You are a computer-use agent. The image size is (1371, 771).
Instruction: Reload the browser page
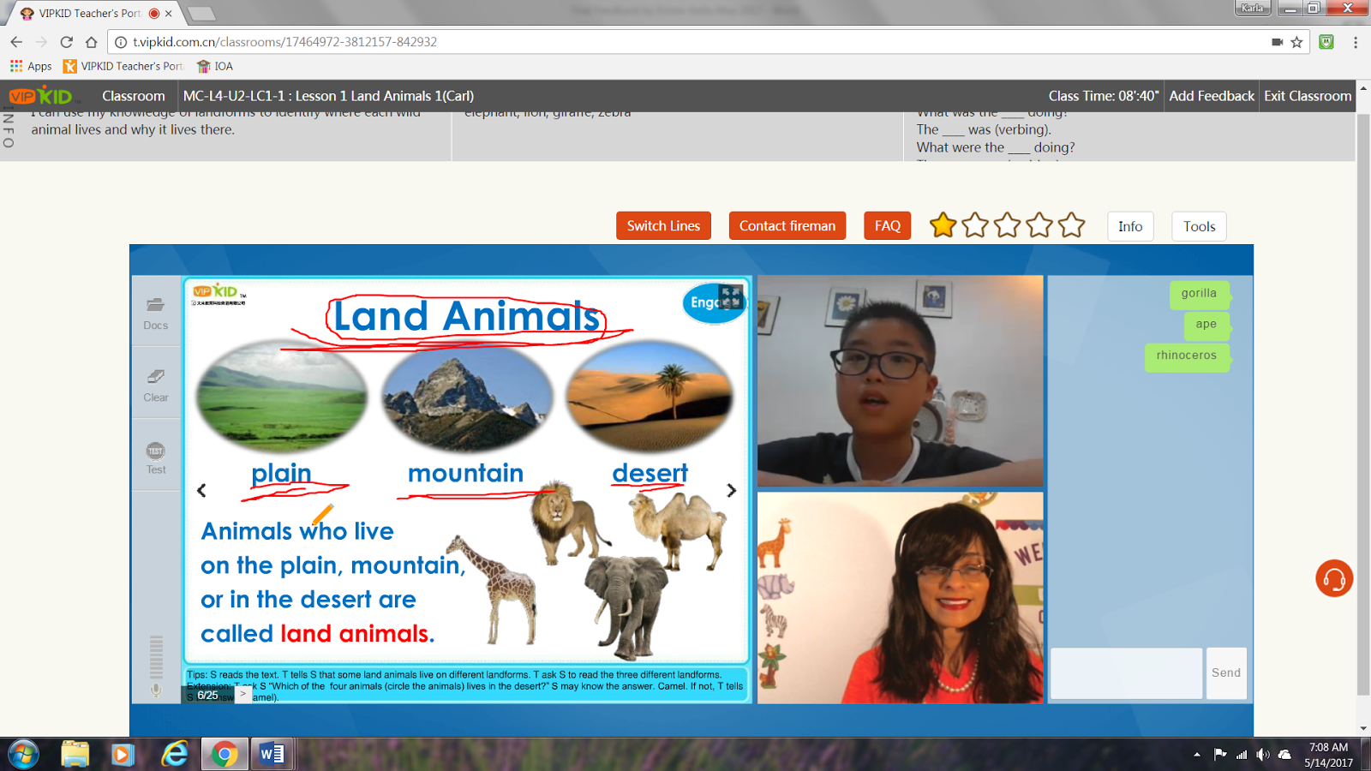coord(66,41)
